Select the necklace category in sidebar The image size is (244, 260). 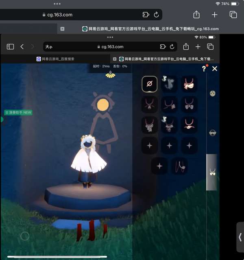tap(213, 172)
